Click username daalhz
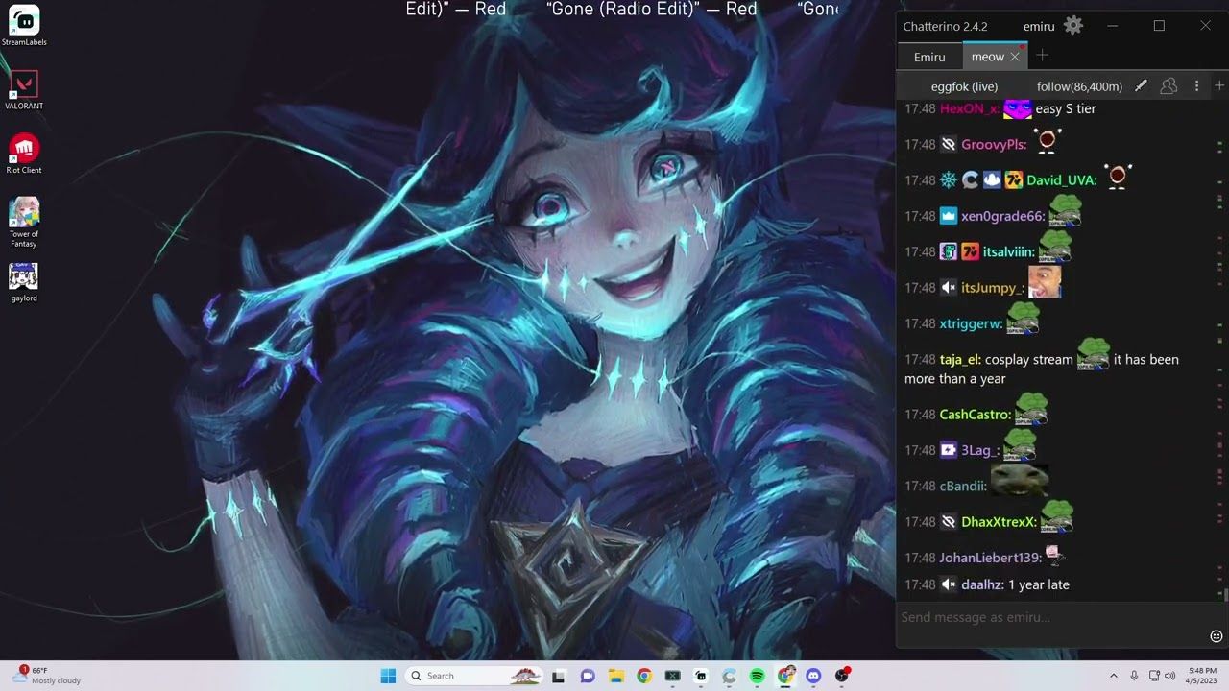 (x=982, y=584)
